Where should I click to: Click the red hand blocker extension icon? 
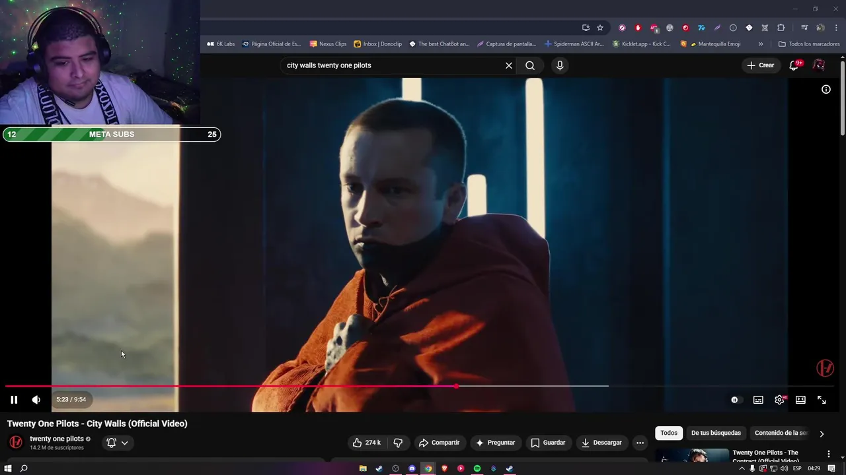[638, 28]
